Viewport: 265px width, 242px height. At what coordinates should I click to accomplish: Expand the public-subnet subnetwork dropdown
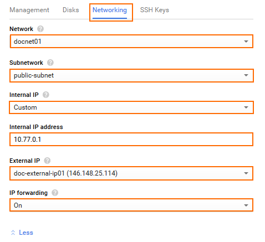131,75
